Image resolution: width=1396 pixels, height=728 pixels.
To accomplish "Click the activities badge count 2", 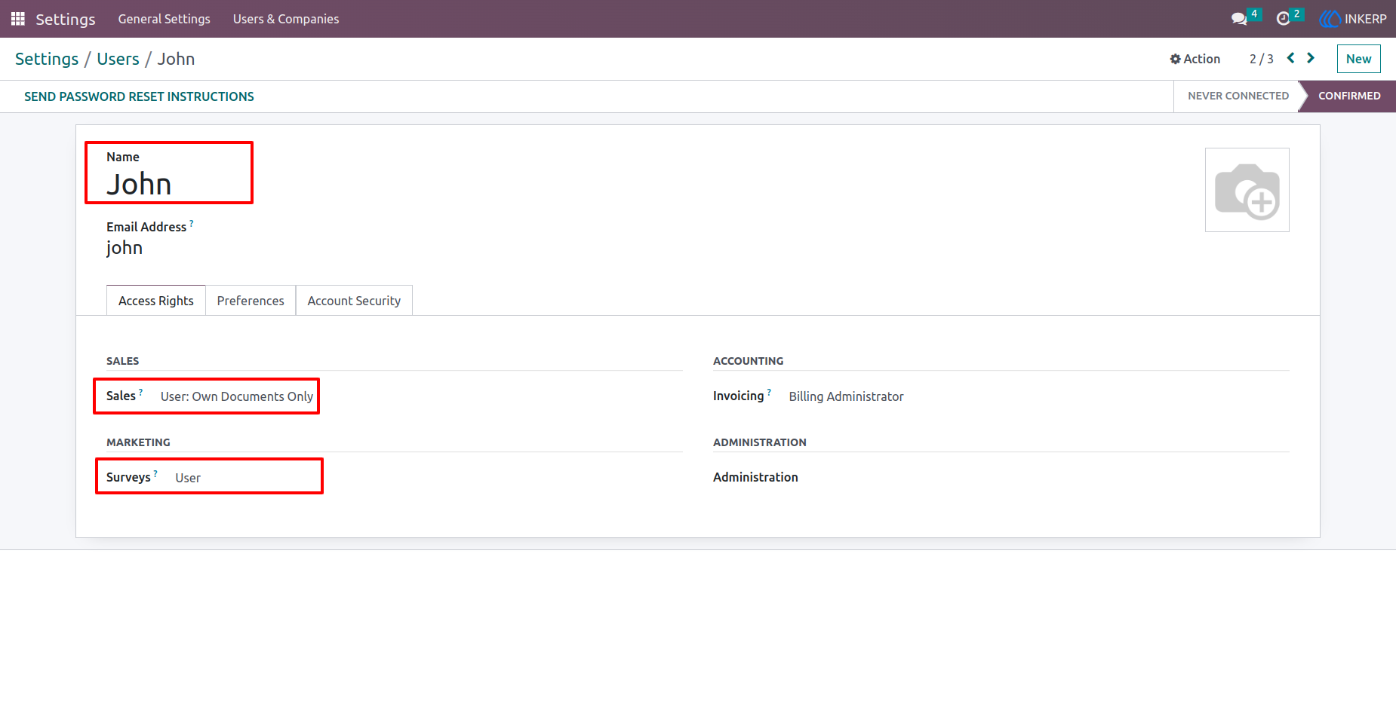I will 1296,14.
